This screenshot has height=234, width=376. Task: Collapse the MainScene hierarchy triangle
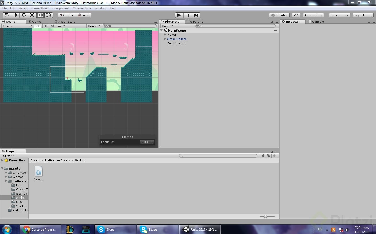[161, 31]
